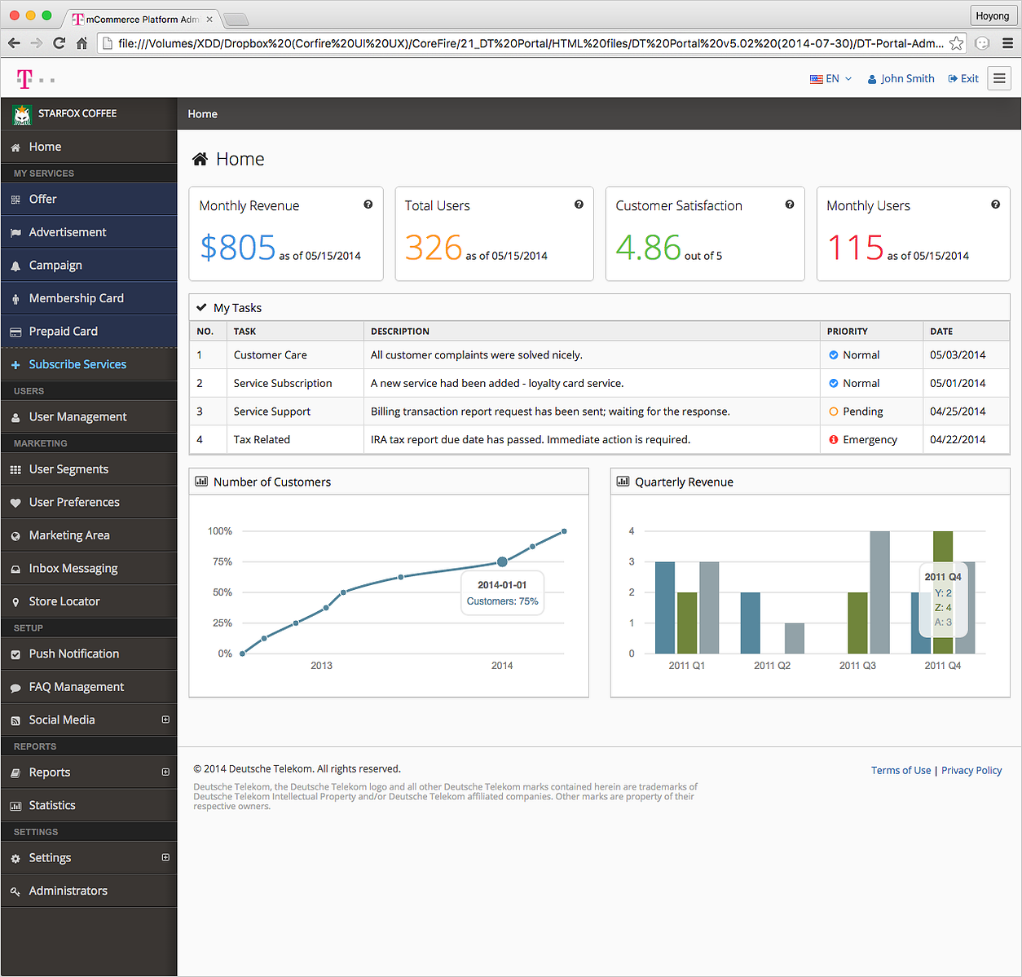Click the Starfox Coffee logo icon

pos(22,115)
